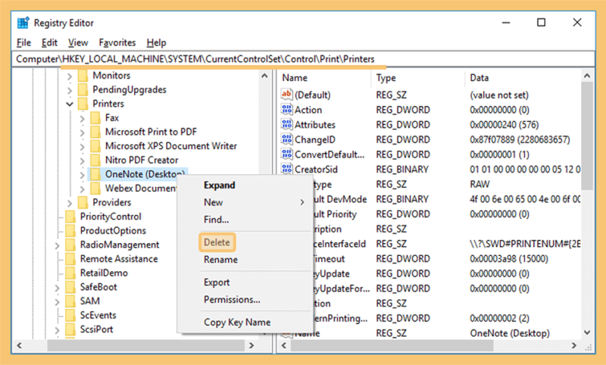Click the ConvertDefault DWORD value icon
Screen dimensions: 606x365
pyautogui.click(x=286, y=154)
